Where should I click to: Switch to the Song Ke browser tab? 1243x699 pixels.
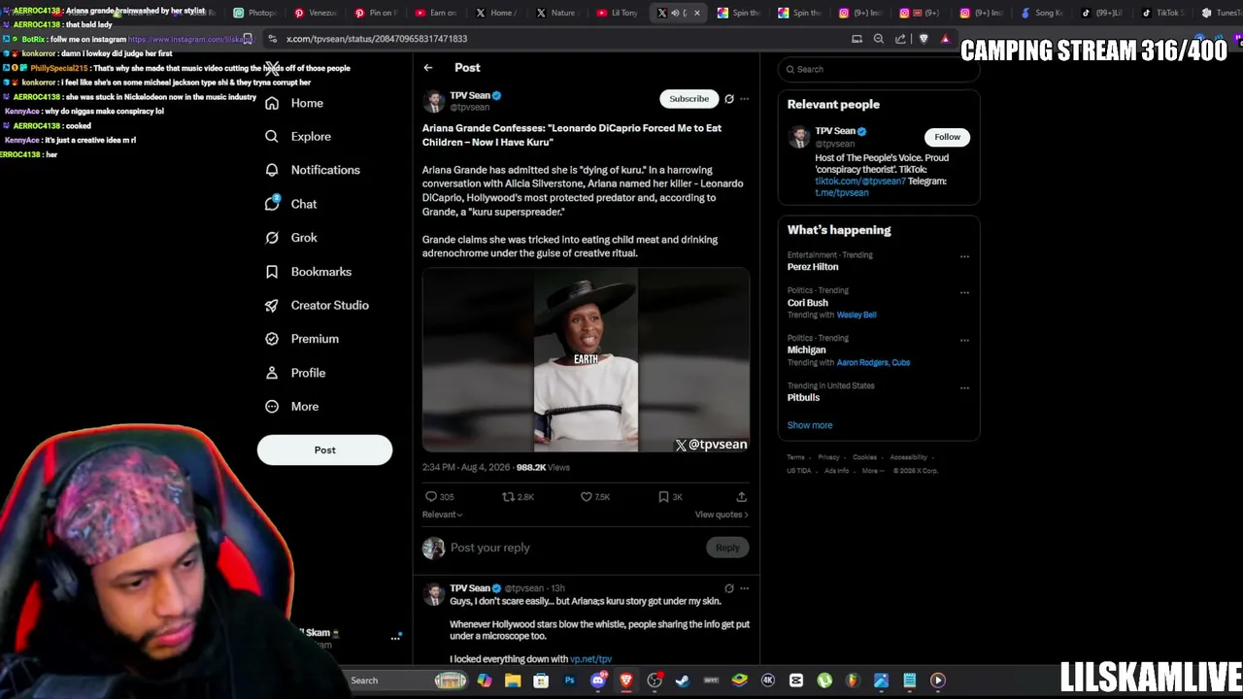coord(1041,13)
